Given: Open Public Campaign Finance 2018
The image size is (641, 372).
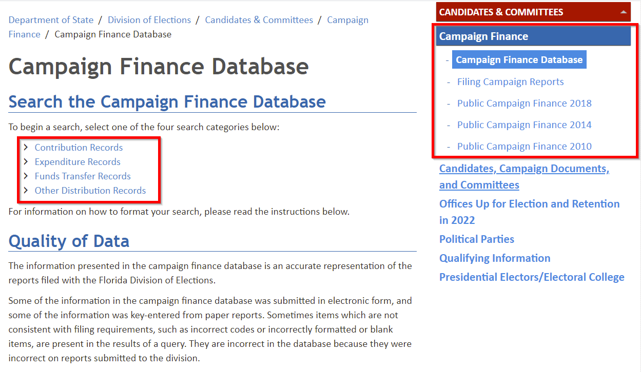Looking at the screenshot, I should [524, 104].
